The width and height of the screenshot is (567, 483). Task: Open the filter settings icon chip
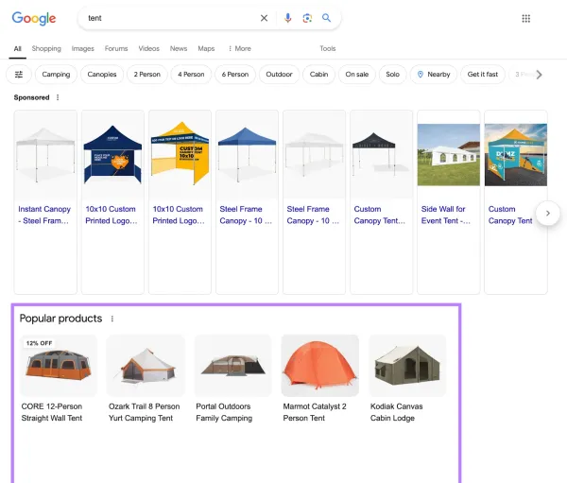19,75
